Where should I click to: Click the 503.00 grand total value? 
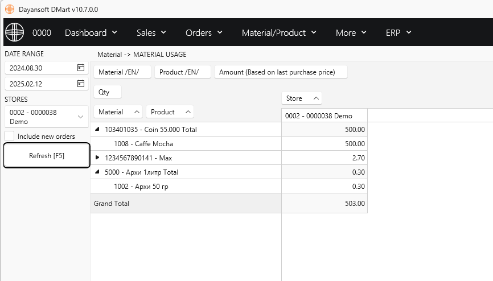coord(324,204)
